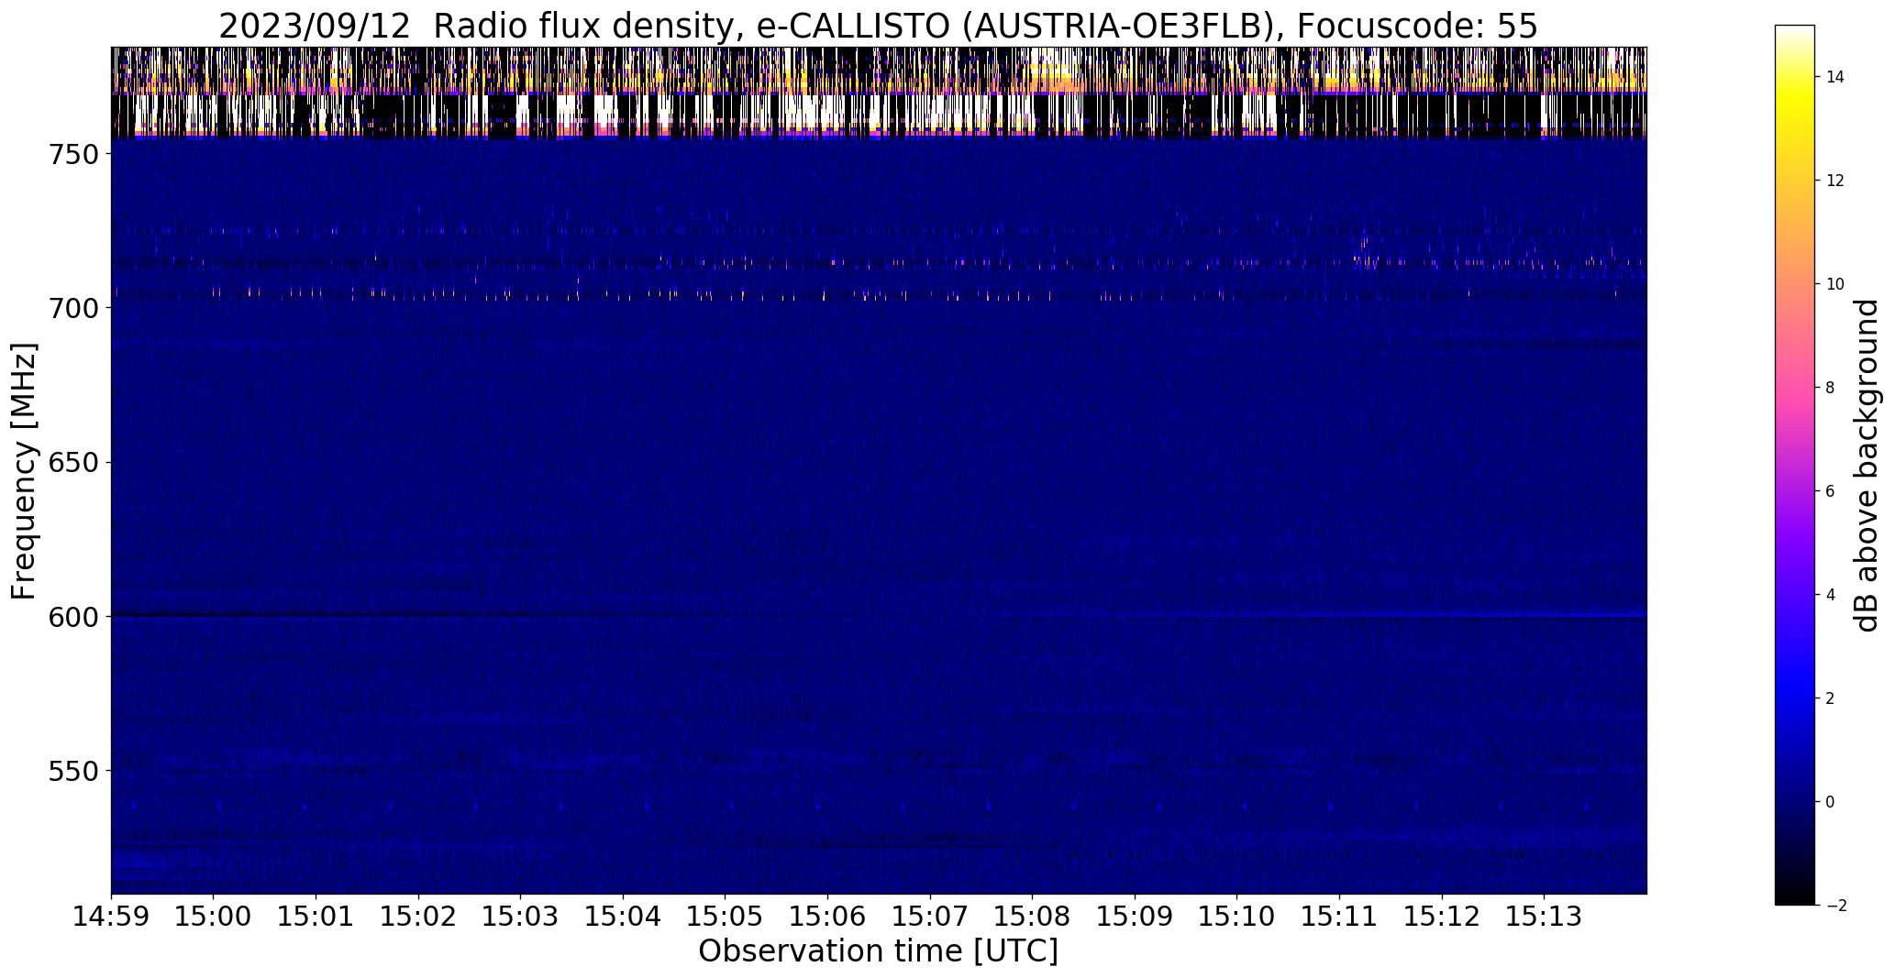Click the 15:05 time tick label

tap(726, 917)
